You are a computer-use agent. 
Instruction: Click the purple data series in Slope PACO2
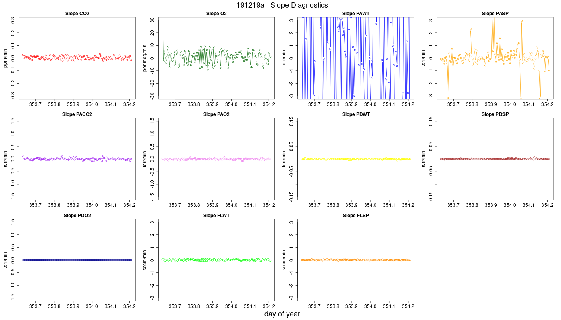click(x=77, y=159)
